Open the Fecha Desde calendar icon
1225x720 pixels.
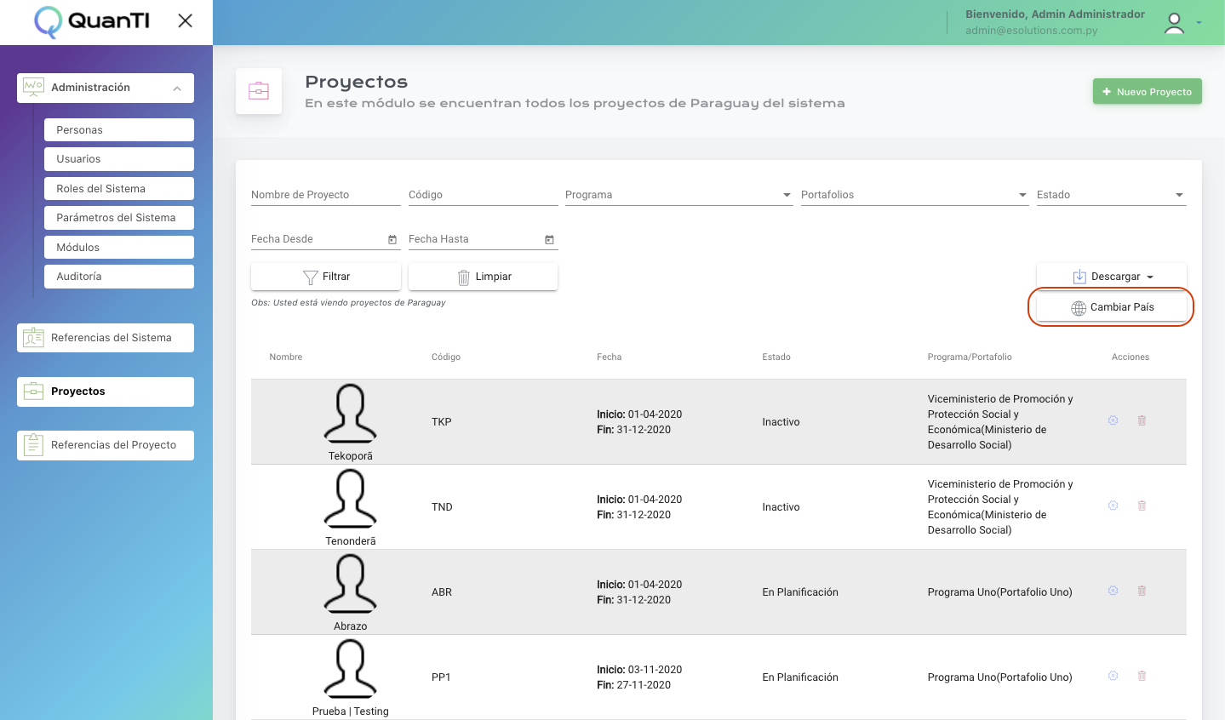pyautogui.click(x=392, y=240)
